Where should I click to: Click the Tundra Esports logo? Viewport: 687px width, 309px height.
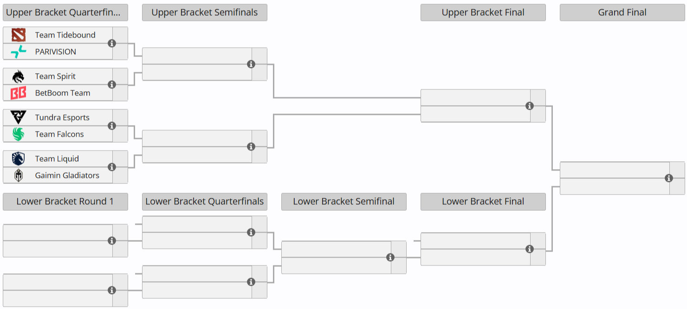click(19, 118)
